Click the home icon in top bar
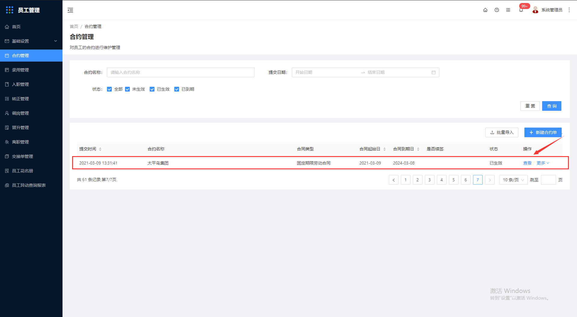The width and height of the screenshot is (577, 317). point(485,10)
